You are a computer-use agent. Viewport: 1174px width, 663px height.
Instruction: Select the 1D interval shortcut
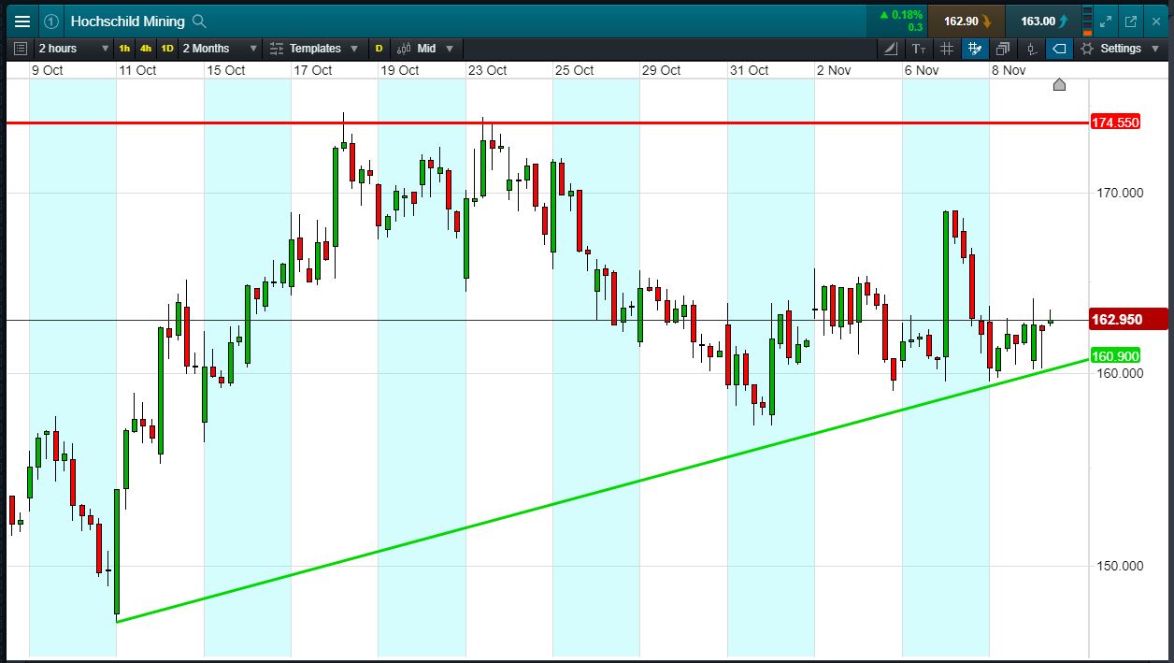click(167, 49)
